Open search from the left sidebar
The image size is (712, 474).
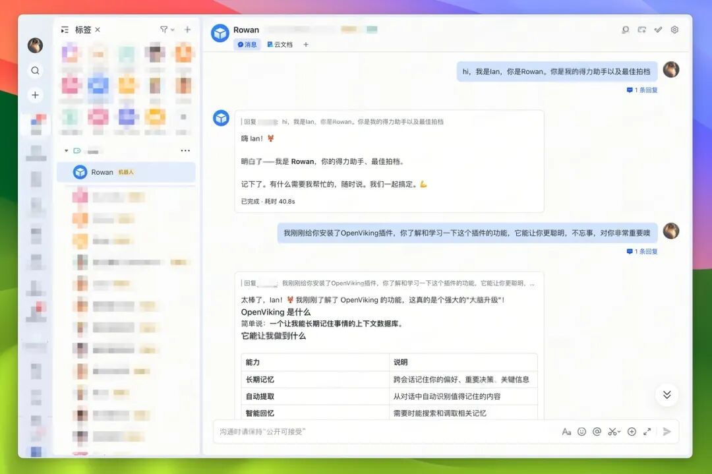coord(35,71)
